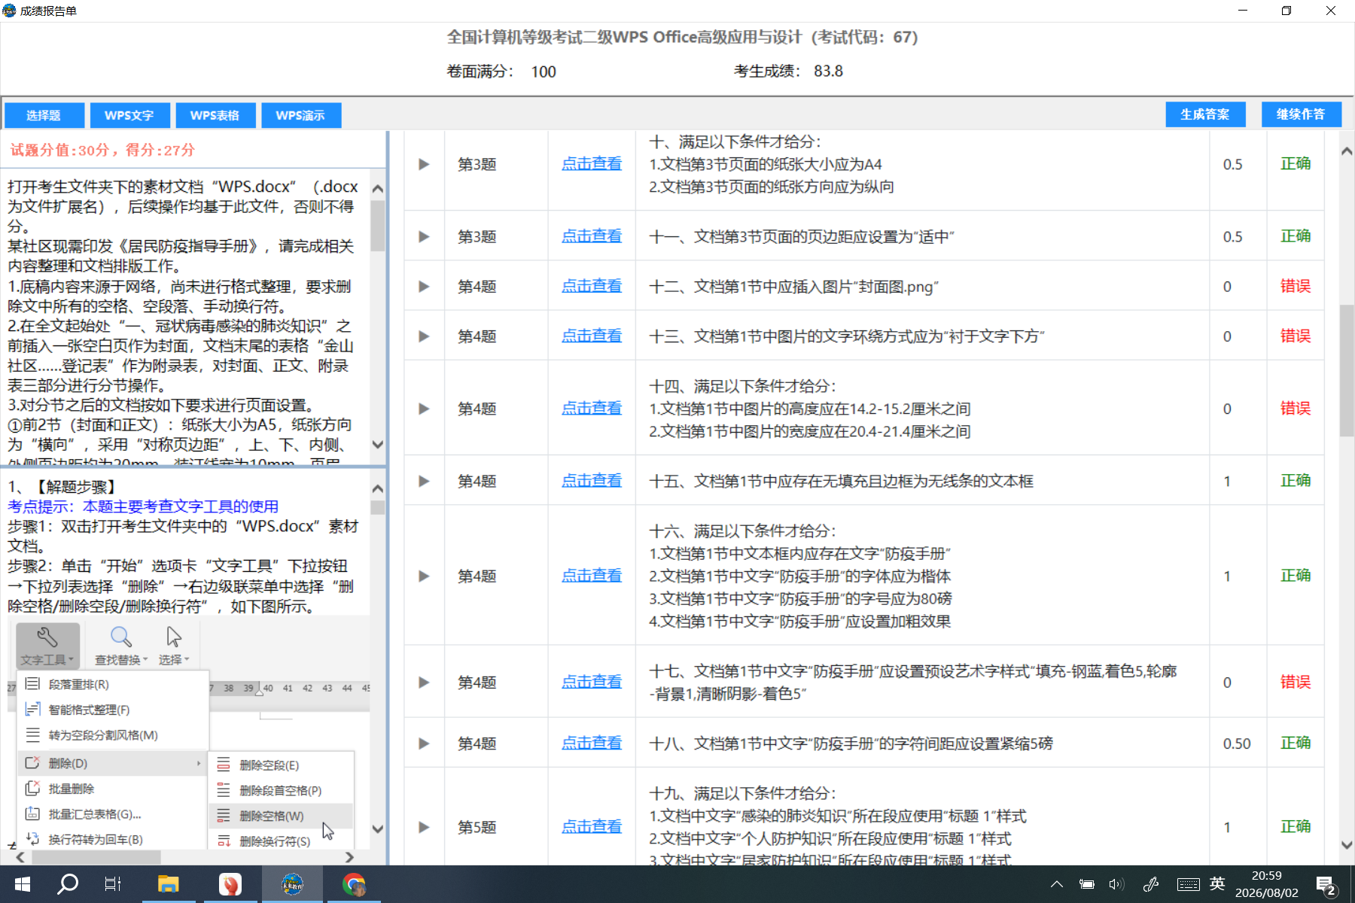Click down arrow of results table scrollbar
This screenshot has height=903, width=1355.
tap(1347, 845)
